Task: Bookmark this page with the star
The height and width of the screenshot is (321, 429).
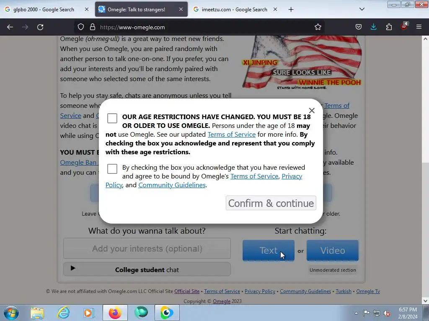Action: (318, 27)
